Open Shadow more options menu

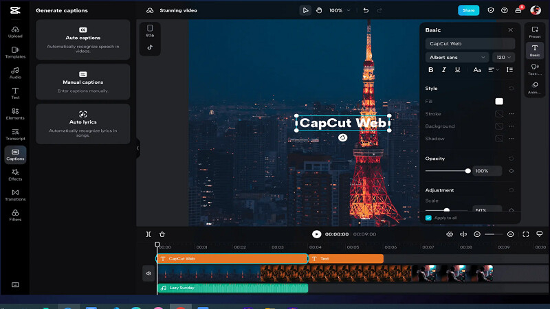coord(511,139)
